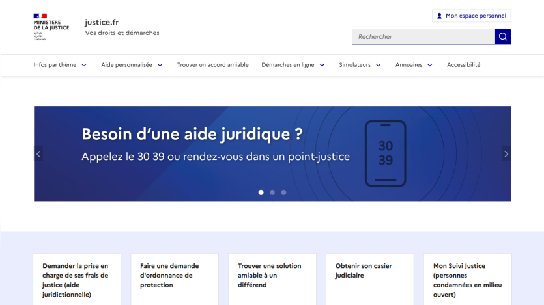Expand the Démarches en ligne menu
544x305 pixels.
tap(293, 65)
